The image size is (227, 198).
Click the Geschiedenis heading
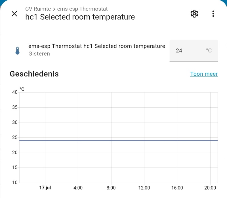(34, 74)
